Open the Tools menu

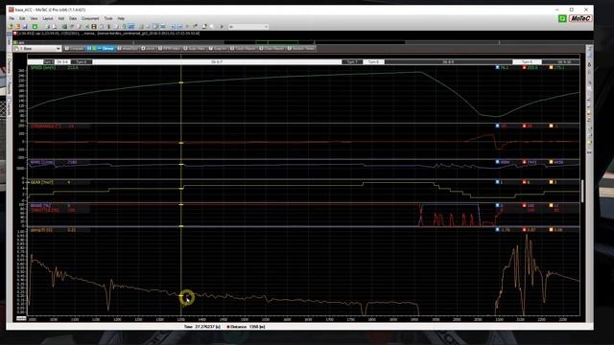tap(108, 18)
